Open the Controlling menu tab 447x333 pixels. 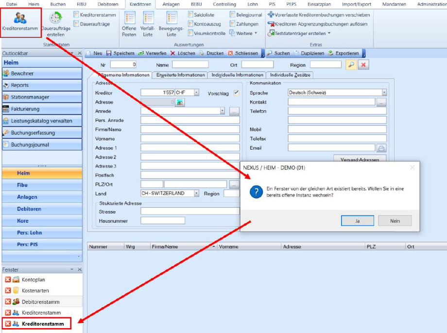224,4
